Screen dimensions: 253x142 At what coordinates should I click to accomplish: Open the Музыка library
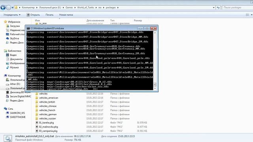[x=14, y=67]
